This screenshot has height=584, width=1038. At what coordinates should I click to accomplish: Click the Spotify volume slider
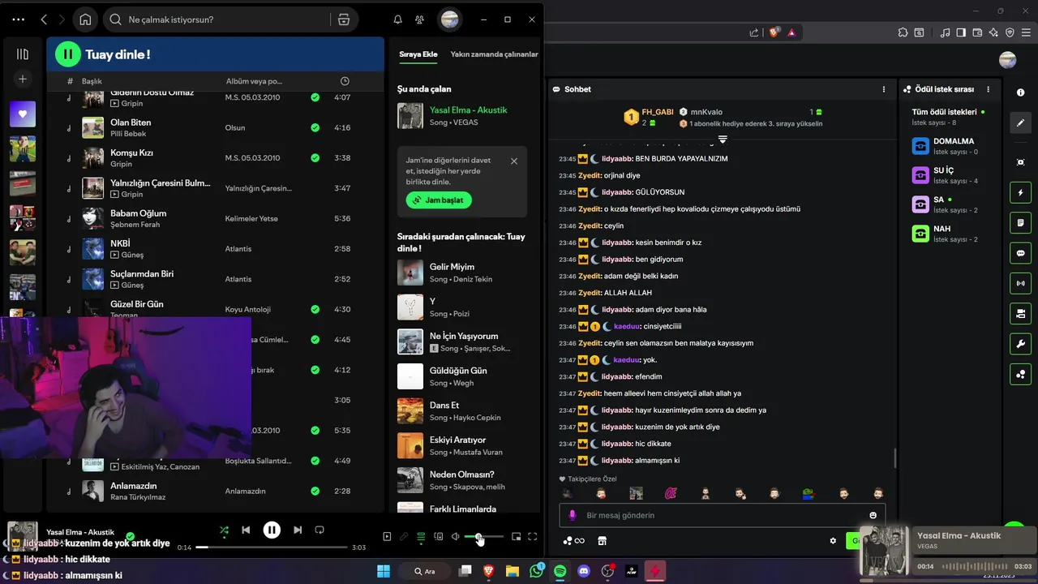coord(484,537)
